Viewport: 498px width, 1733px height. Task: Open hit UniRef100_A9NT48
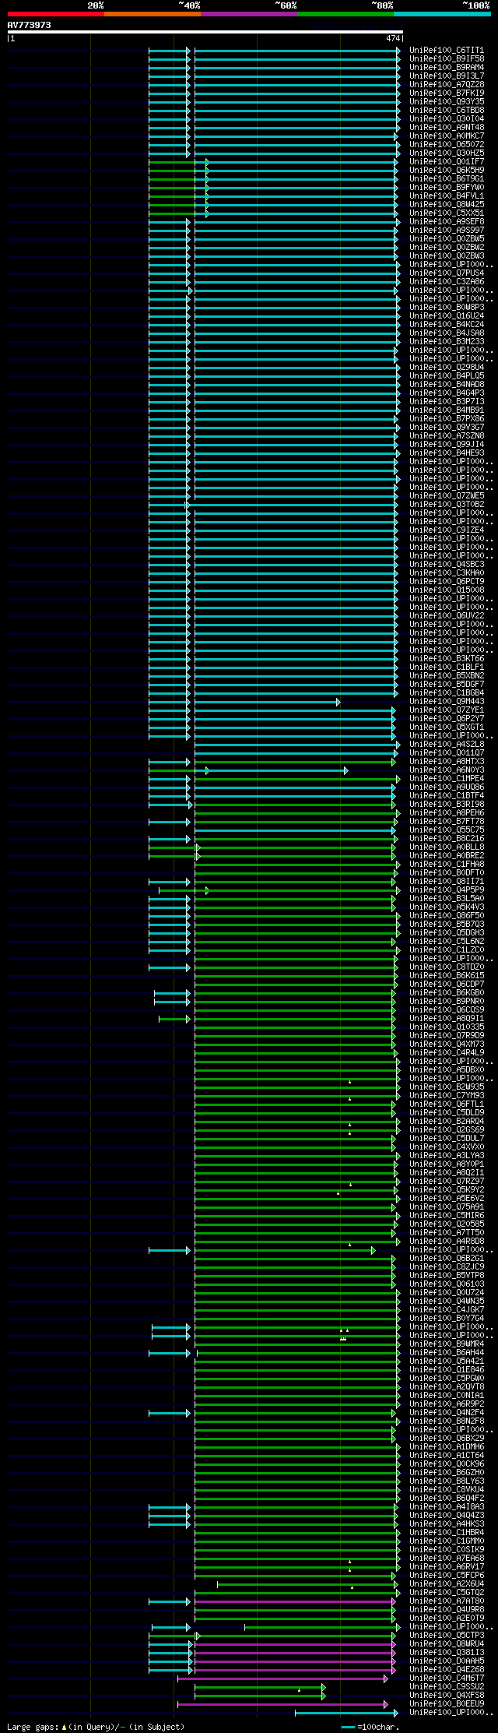pos(447,128)
